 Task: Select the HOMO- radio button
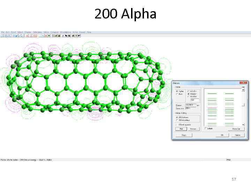point(188,94)
